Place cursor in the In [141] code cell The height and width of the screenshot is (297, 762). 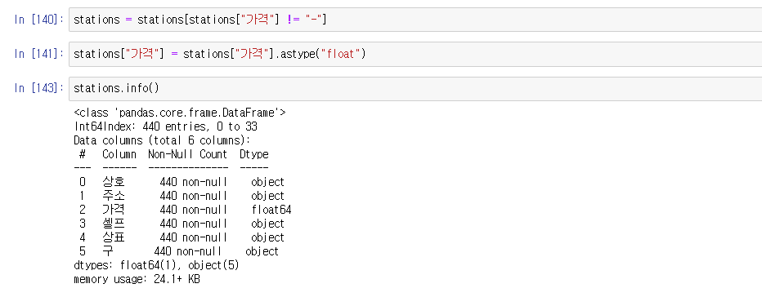pyautogui.click(x=415, y=54)
